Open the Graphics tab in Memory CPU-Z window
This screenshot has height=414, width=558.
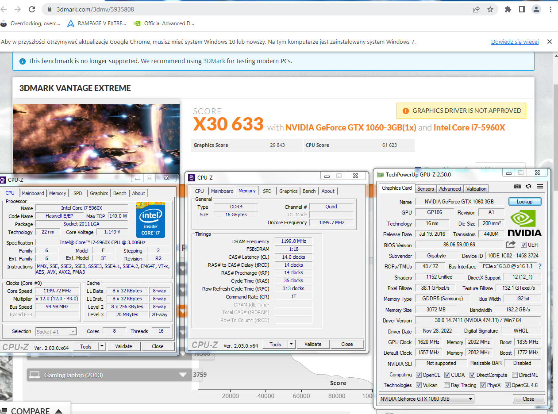[289, 191]
